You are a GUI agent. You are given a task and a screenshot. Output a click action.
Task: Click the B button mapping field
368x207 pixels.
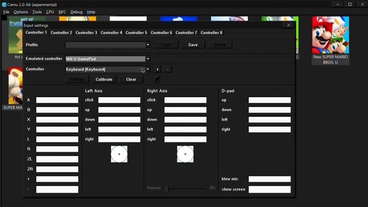click(x=57, y=110)
